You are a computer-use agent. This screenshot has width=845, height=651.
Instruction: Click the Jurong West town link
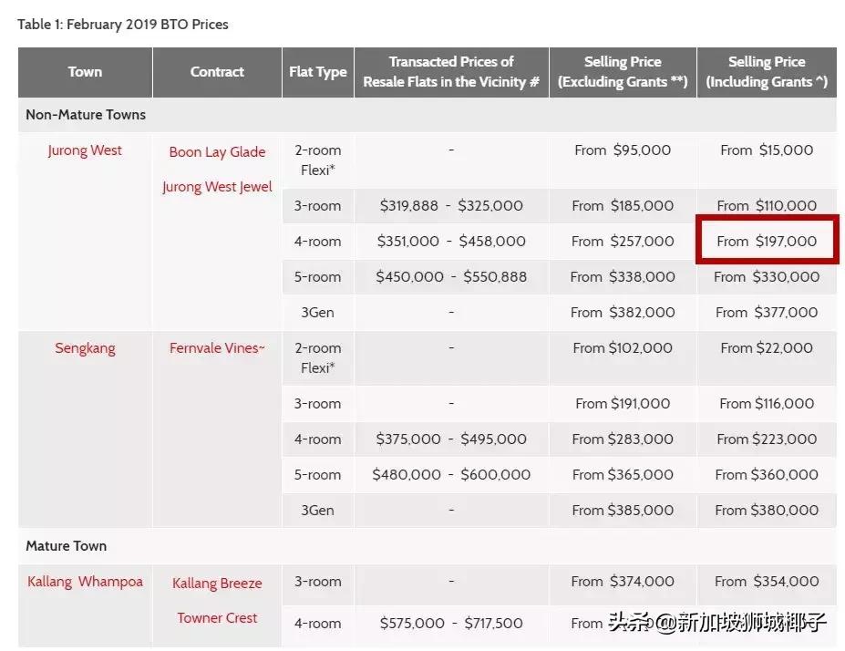pos(85,150)
